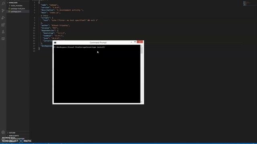Click the Debug code lens above scripts
Screen dimensions: 257x144
click(x=45, y=16)
